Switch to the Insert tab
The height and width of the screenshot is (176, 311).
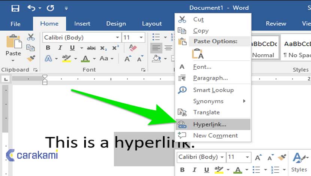[x=82, y=24]
